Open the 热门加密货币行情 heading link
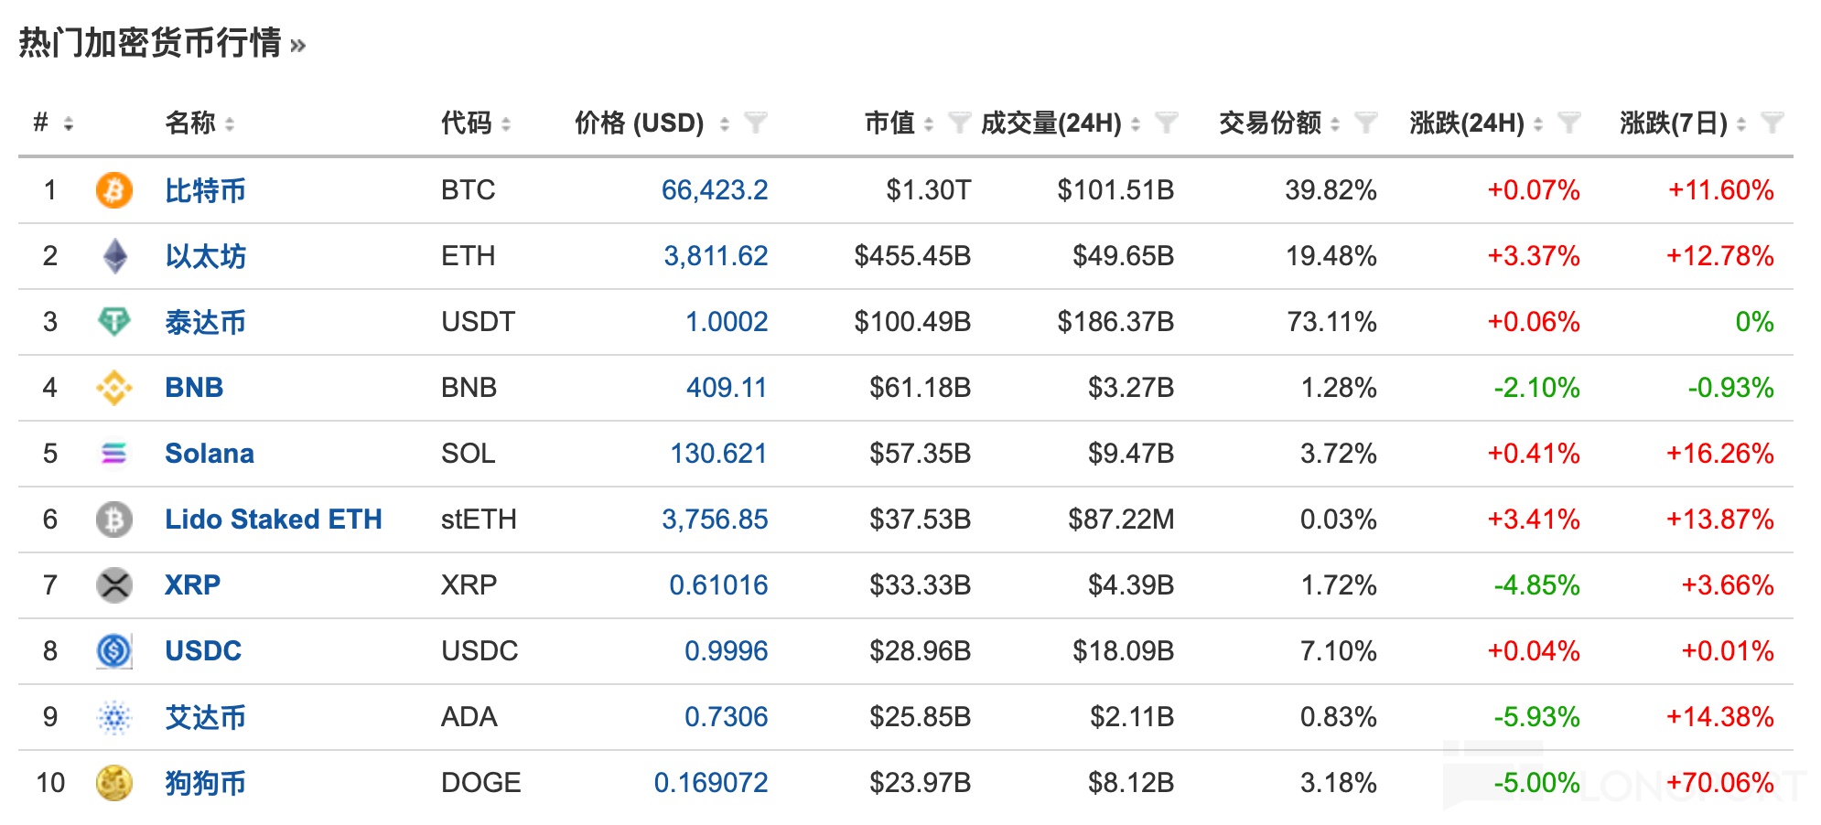 151,43
